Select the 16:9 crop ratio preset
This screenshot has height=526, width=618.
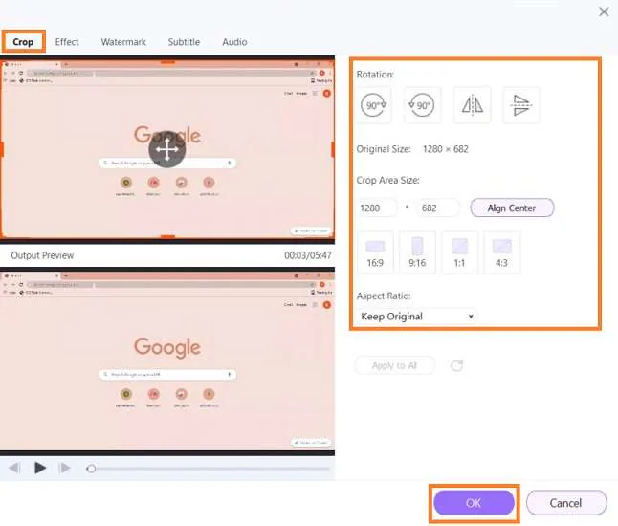pyautogui.click(x=375, y=252)
